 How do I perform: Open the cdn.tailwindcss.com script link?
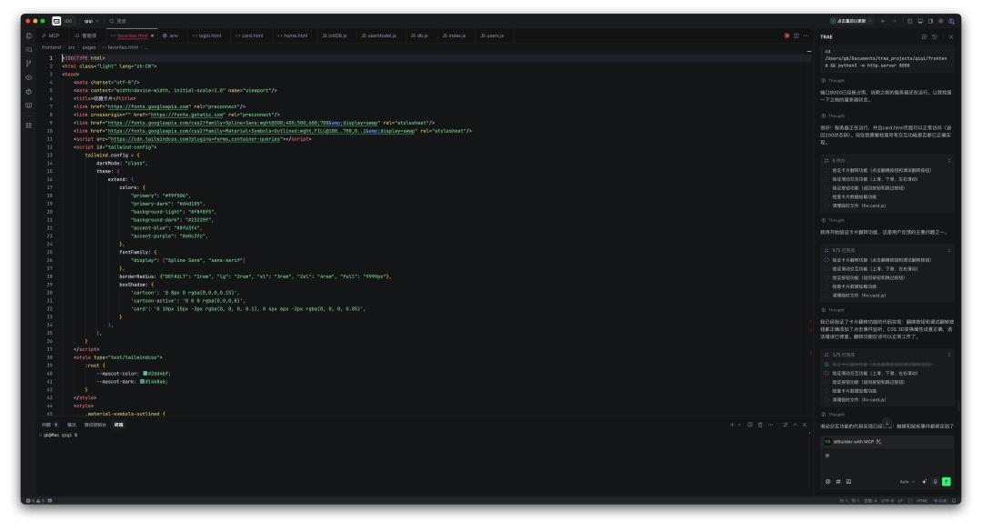(194, 139)
